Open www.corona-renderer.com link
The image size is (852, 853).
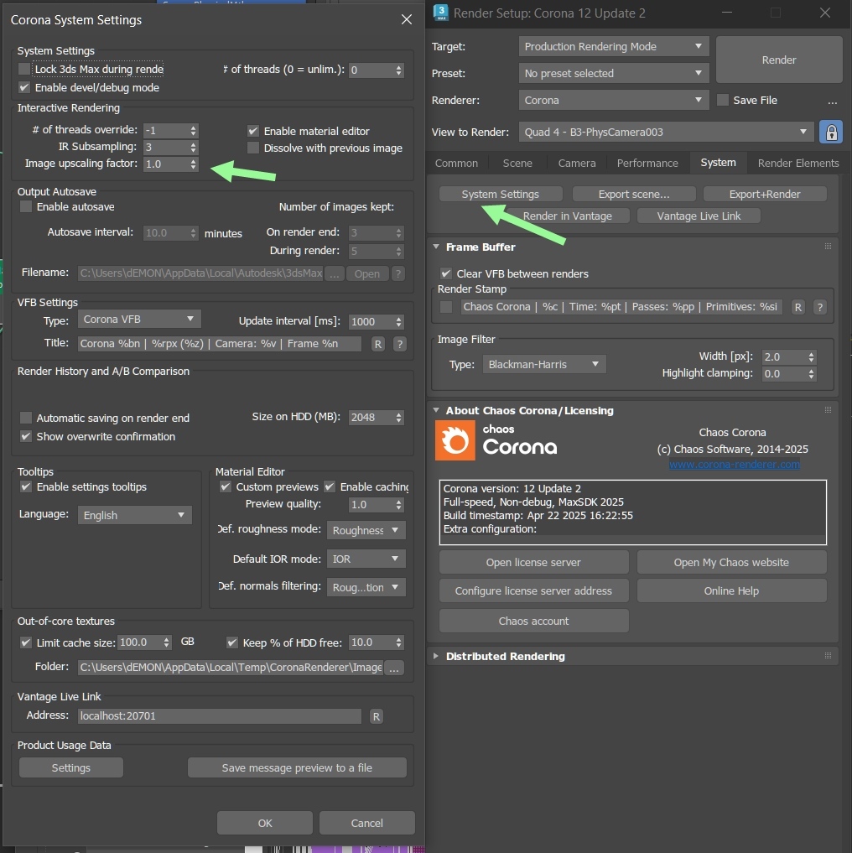click(x=734, y=465)
